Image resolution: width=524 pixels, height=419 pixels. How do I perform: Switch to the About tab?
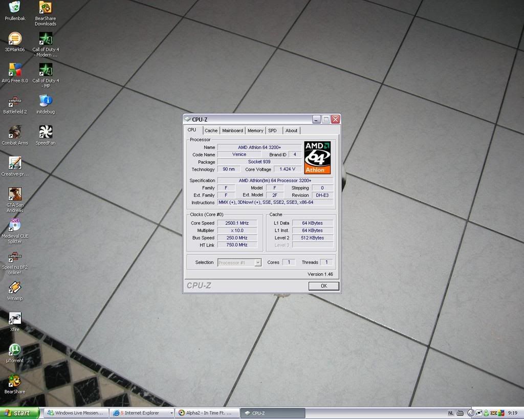pyautogui.click(x=291, y=130)
